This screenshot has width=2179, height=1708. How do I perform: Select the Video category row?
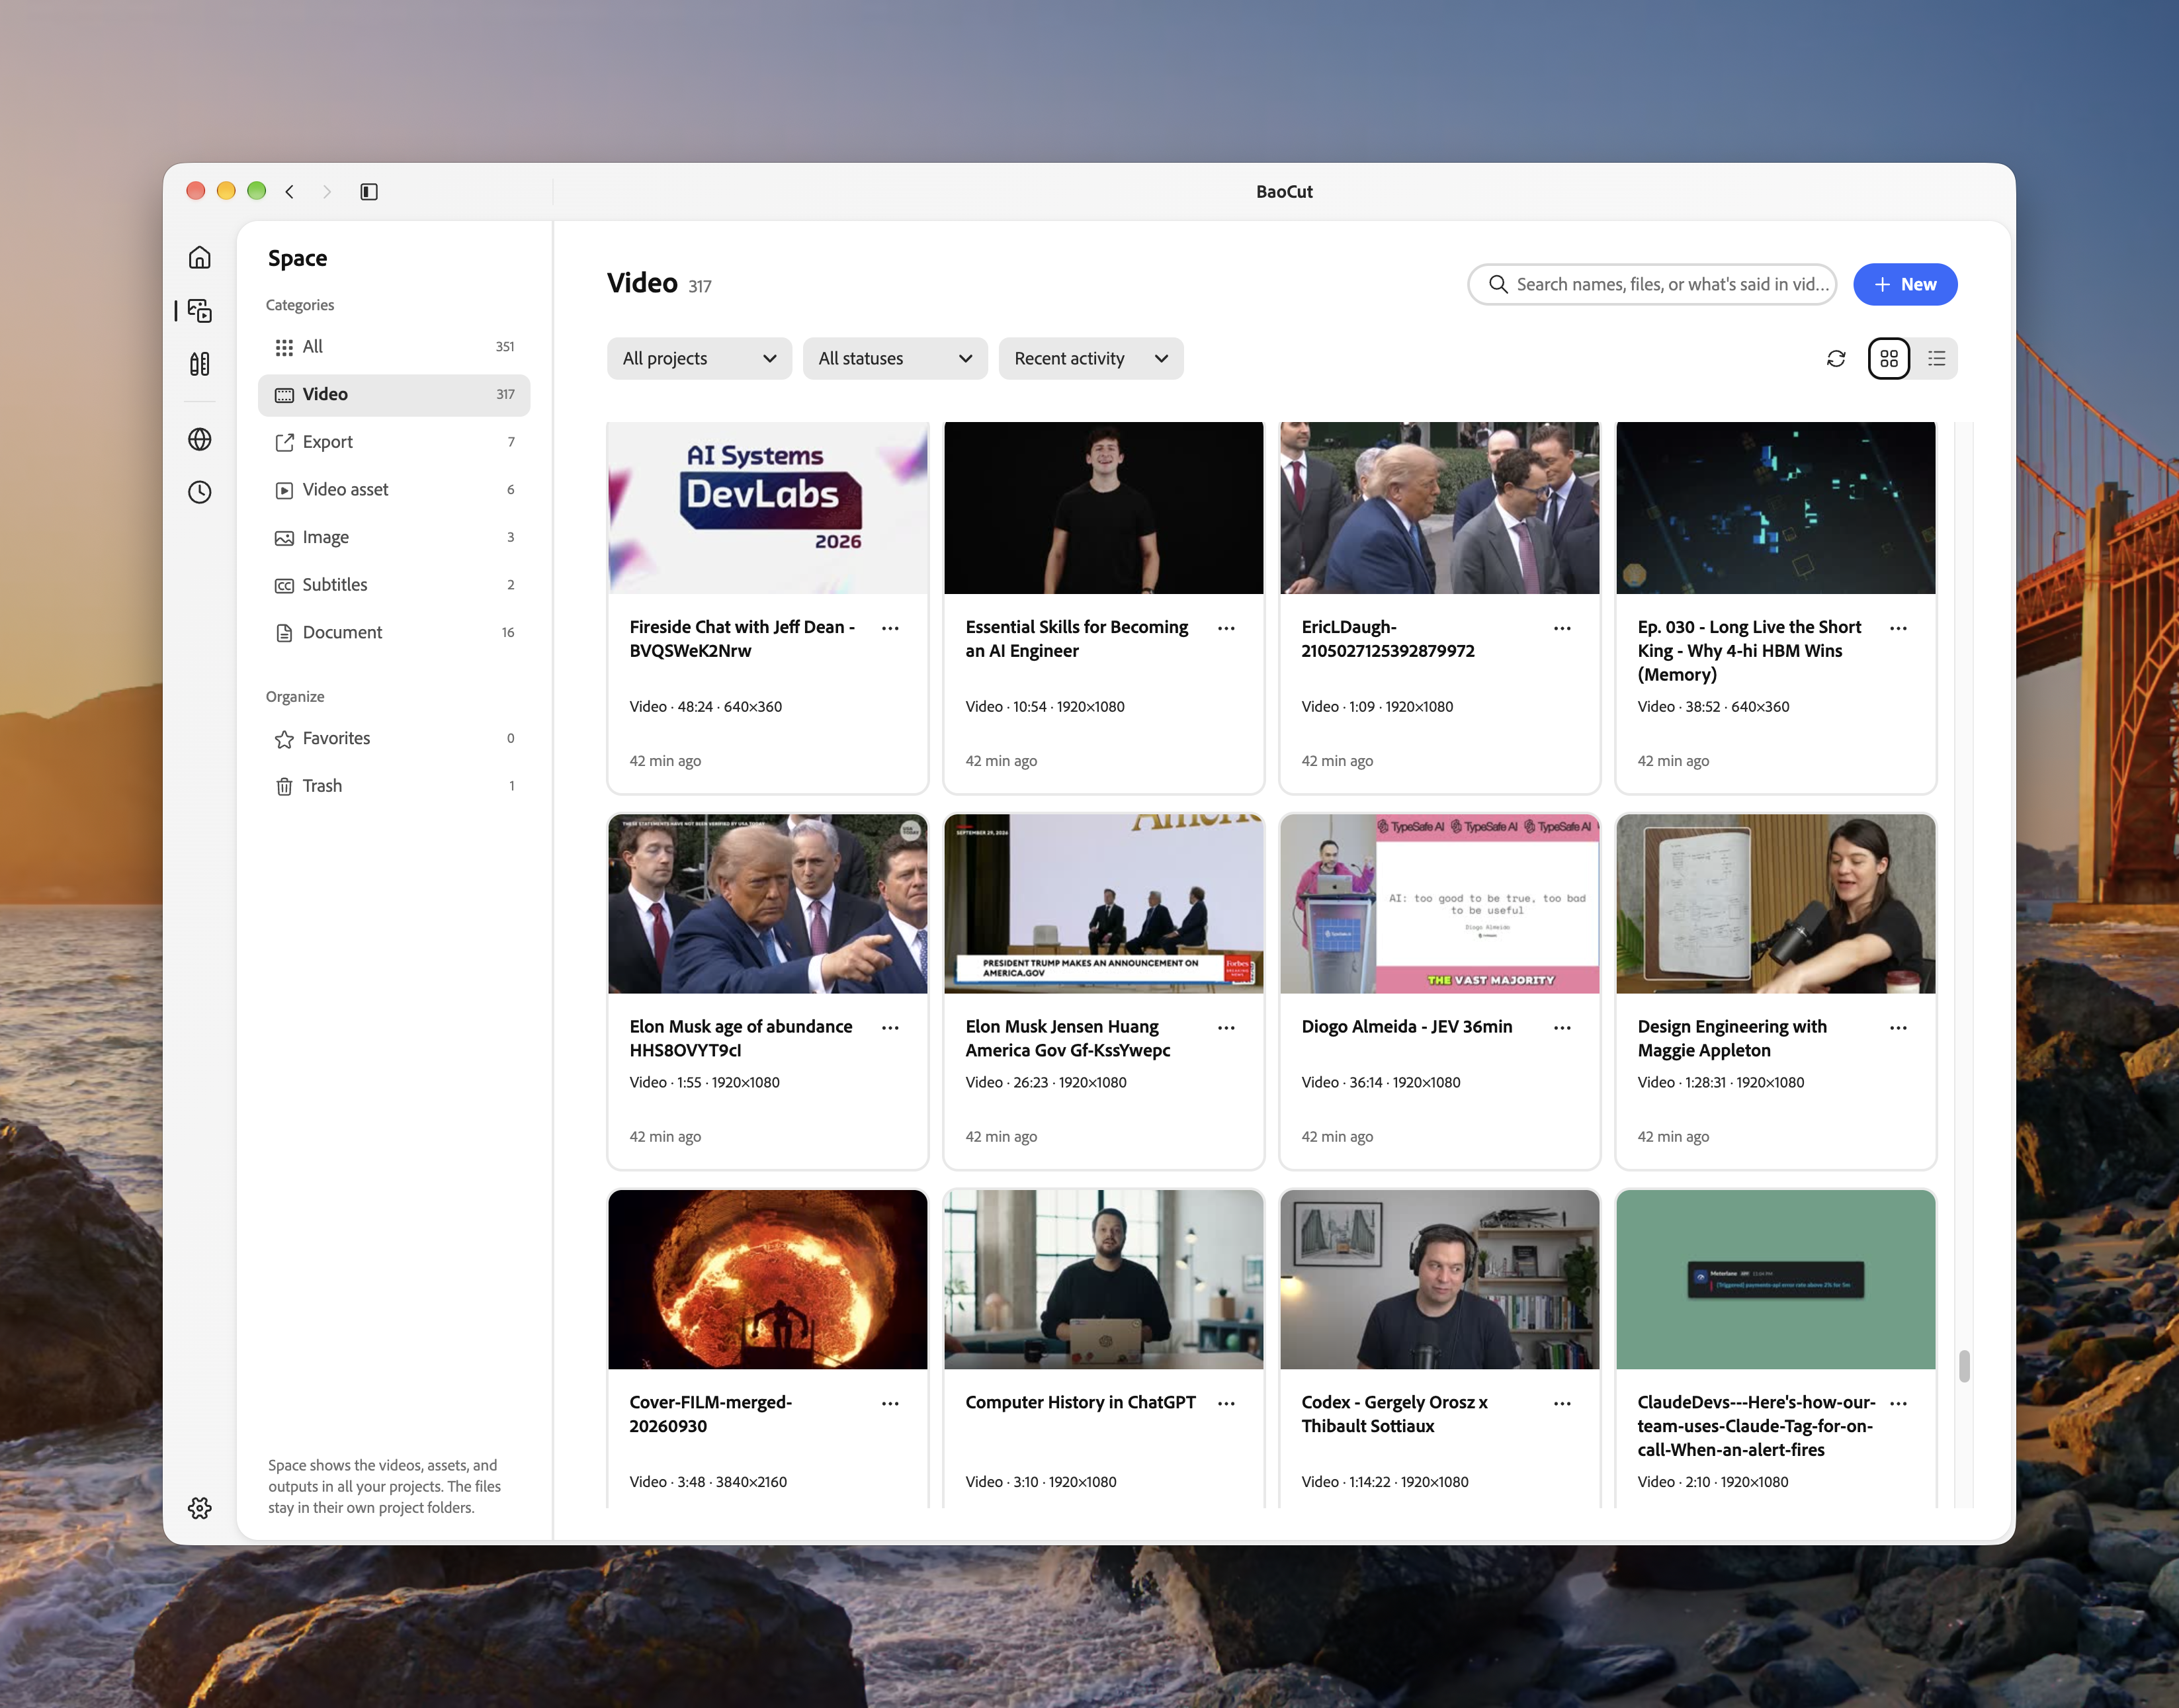[x=394, y=395]
